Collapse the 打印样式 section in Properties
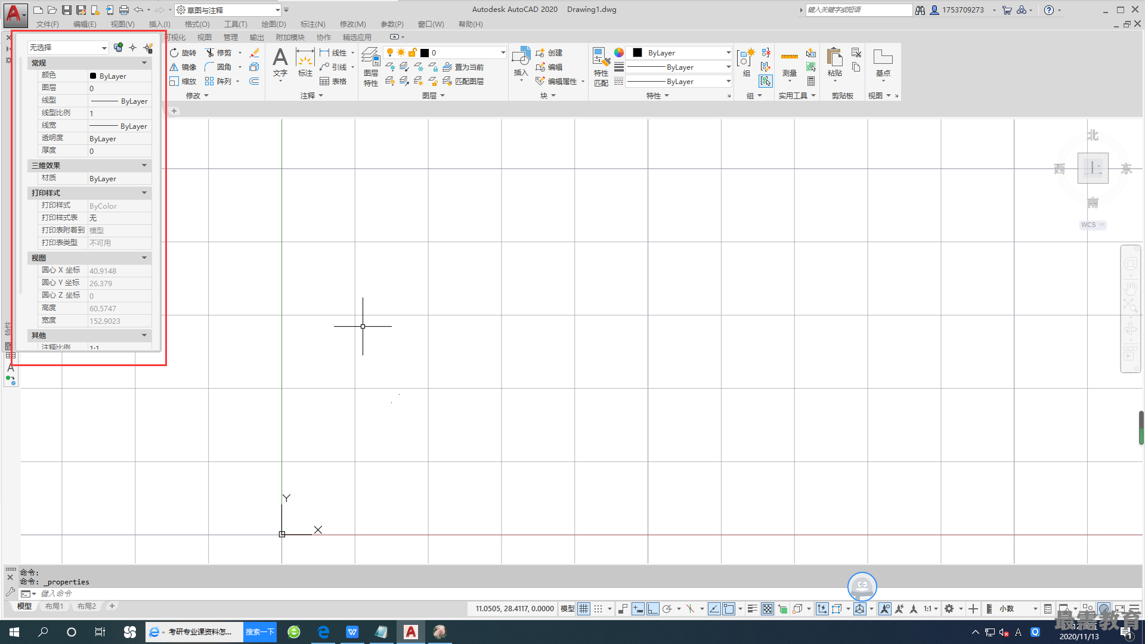This screenshot has width=1145, height=644. coord(144,193)
